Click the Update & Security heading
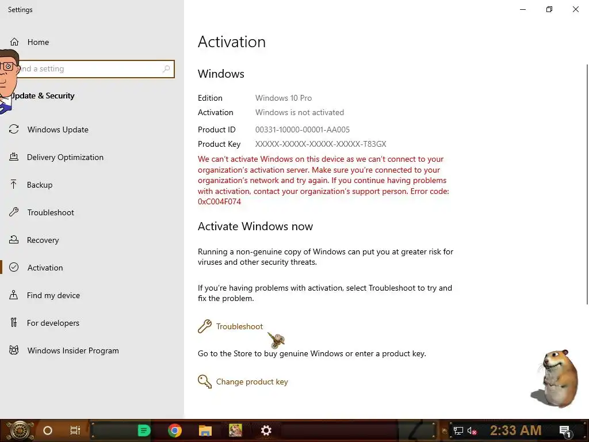The image size is (589, 442). [x=43, y=96]
